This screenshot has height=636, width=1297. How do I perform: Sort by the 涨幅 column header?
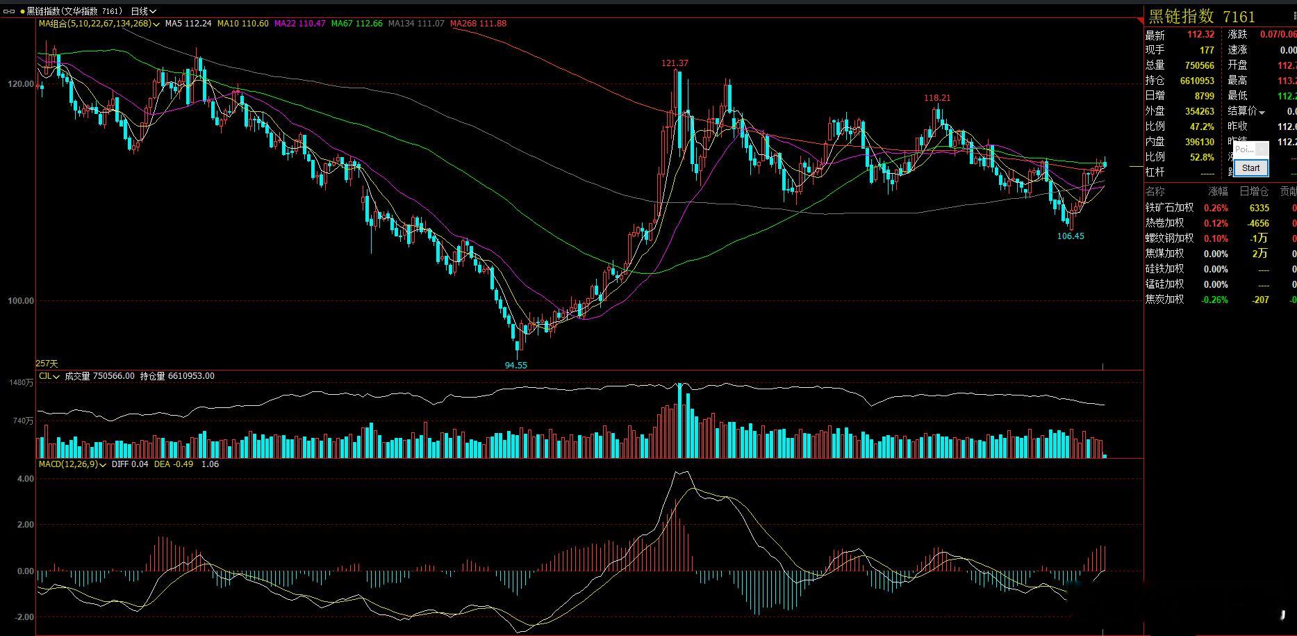[x=1218, y=191]
